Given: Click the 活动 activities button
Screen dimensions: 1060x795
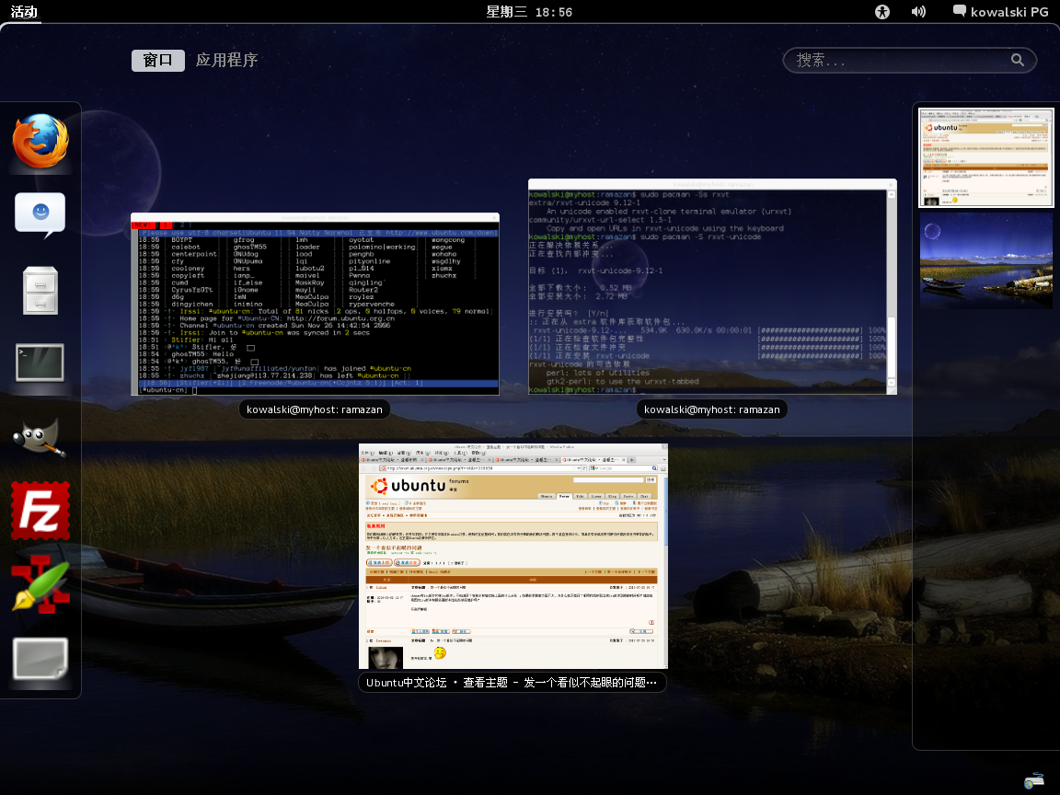Looking at the screenshot, I should pos(24,11).
